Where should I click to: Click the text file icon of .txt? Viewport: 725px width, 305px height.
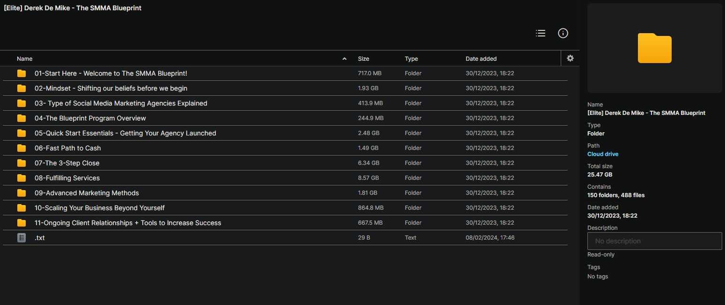pyautogui.click(x=22, y=238)
